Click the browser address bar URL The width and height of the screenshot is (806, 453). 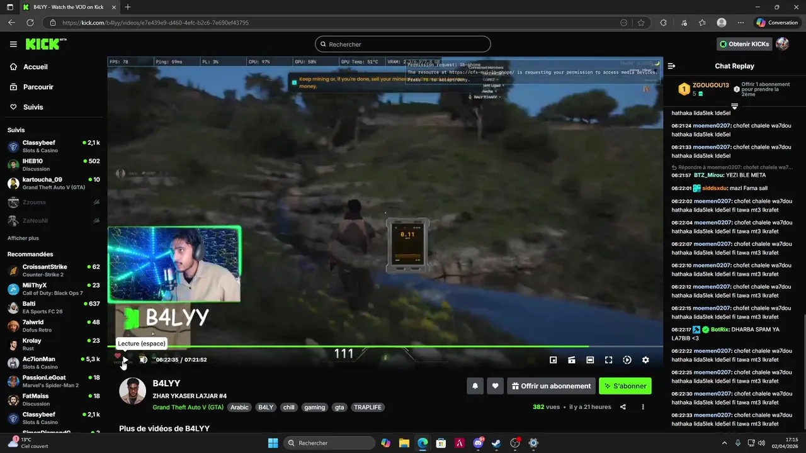(x=156, y=23)
